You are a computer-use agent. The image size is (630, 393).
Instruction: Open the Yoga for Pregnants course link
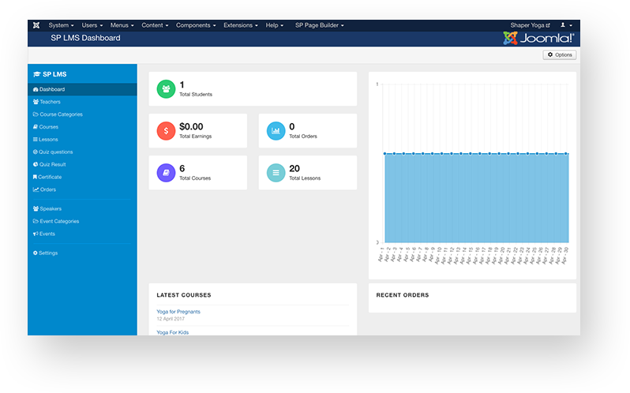point(178,312)
